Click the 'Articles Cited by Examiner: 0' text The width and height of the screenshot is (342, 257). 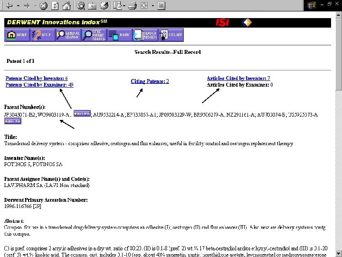240,85
